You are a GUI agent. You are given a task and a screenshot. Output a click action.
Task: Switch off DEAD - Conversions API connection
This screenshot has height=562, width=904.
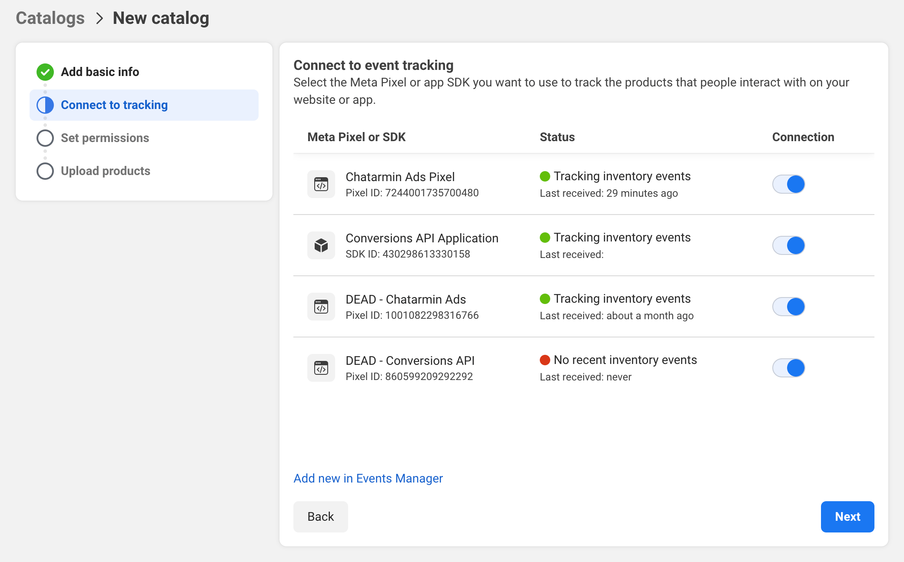coord(788,368)
